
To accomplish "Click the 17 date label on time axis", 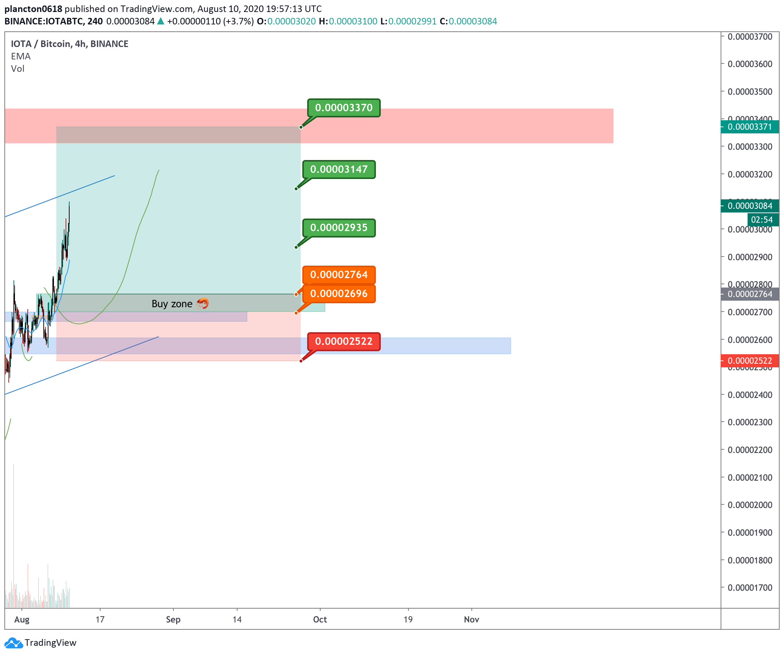I will (100, 620).
